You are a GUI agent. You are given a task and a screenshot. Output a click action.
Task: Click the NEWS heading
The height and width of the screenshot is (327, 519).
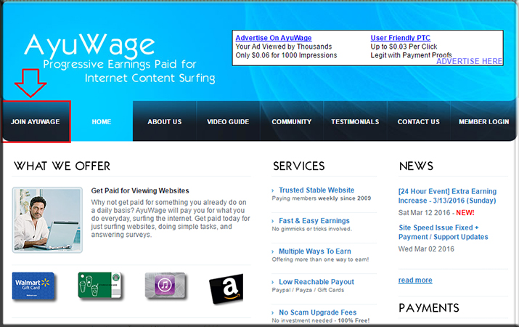pyautogui.click(x=416, y=166)
